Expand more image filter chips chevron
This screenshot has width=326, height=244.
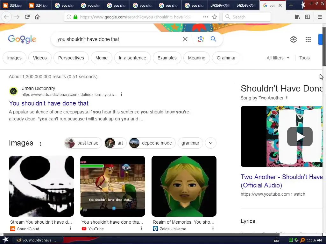coord(211,143)
